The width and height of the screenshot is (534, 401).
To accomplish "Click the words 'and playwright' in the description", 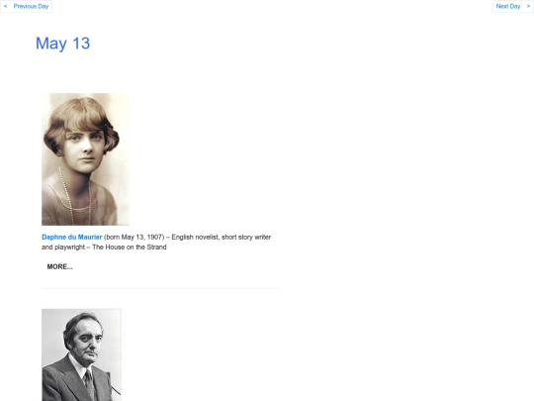I will tap(63, 248).
